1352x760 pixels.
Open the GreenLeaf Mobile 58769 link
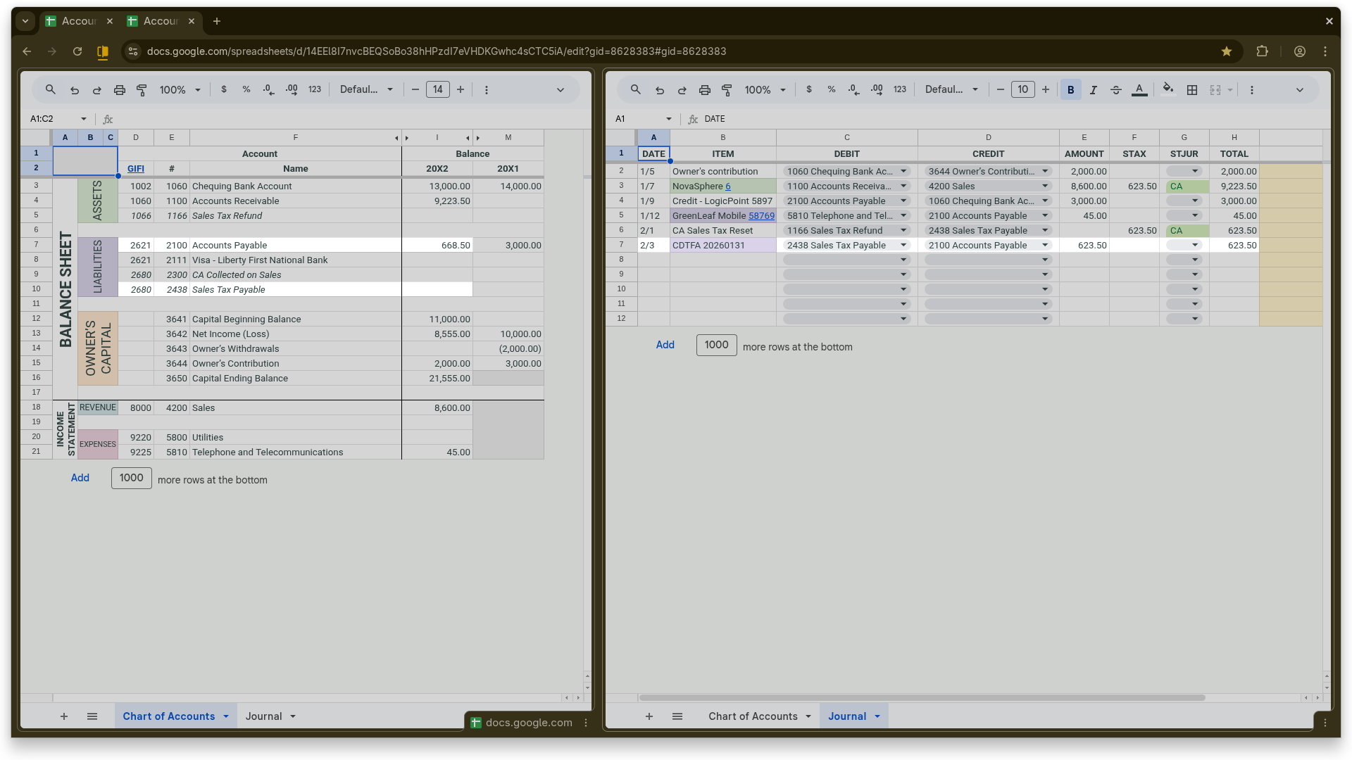[762, 215]
